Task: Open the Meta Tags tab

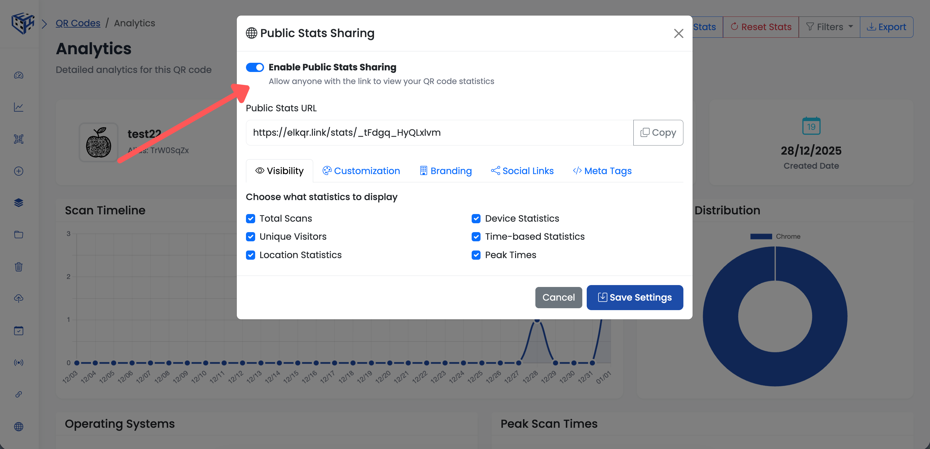Action: click(602, 171)
